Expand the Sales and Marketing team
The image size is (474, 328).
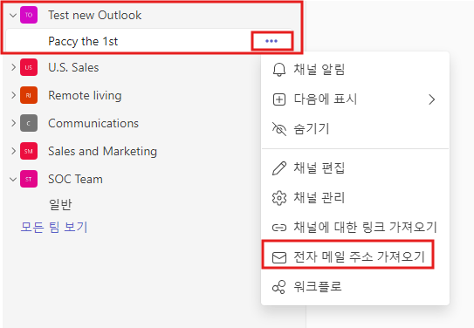click(13, 151)
